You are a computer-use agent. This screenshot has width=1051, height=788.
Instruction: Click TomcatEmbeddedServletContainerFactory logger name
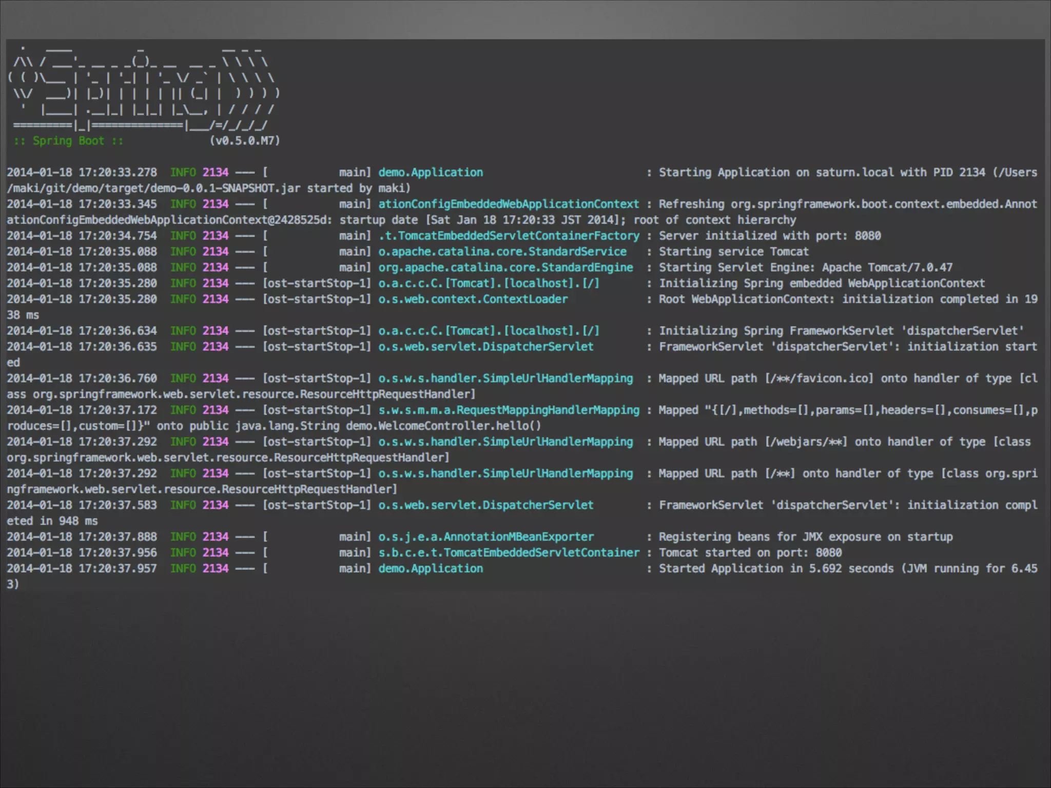[509, 236]
